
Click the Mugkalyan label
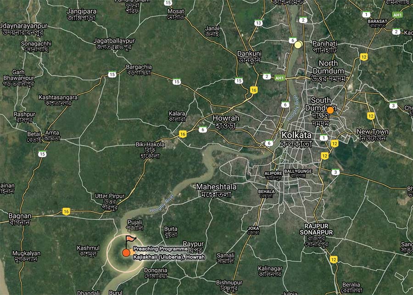(26, 256)
